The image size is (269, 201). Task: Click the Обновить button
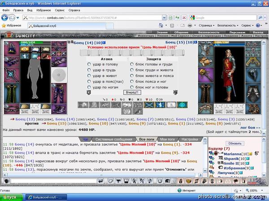click(235, 143)
